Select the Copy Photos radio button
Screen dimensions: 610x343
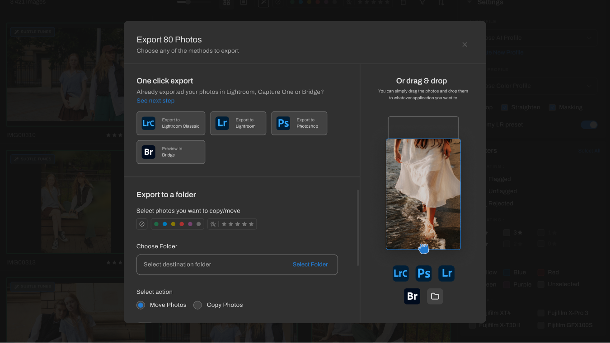pos(197,305)
